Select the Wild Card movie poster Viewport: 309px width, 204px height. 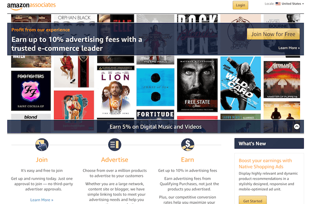tap(241, 83)
